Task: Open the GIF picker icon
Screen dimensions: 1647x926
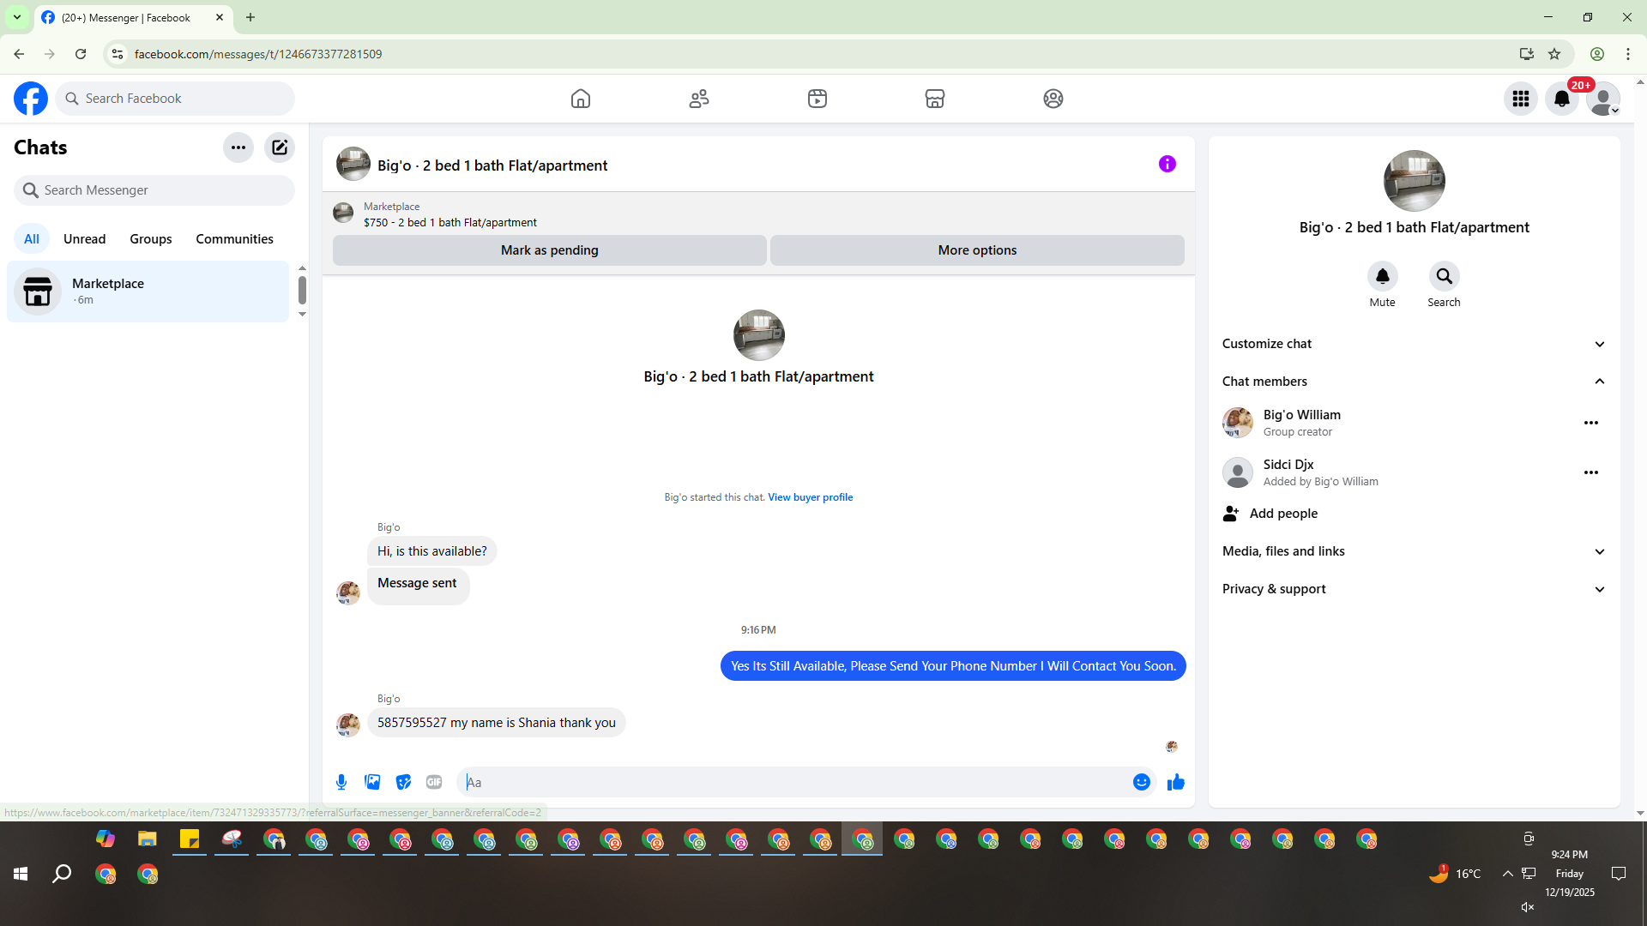Action: point(434,782)
